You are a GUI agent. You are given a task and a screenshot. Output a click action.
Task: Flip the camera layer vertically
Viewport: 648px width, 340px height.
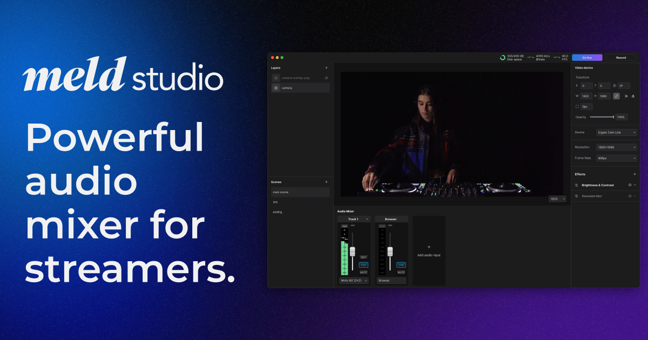click(x=633, y=96)
